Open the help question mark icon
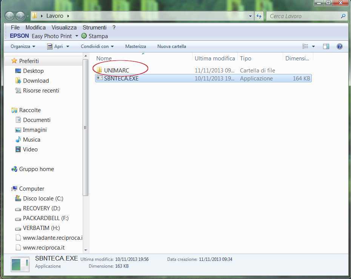This screenshot has height=279, width=351. [x=340, y=46]
